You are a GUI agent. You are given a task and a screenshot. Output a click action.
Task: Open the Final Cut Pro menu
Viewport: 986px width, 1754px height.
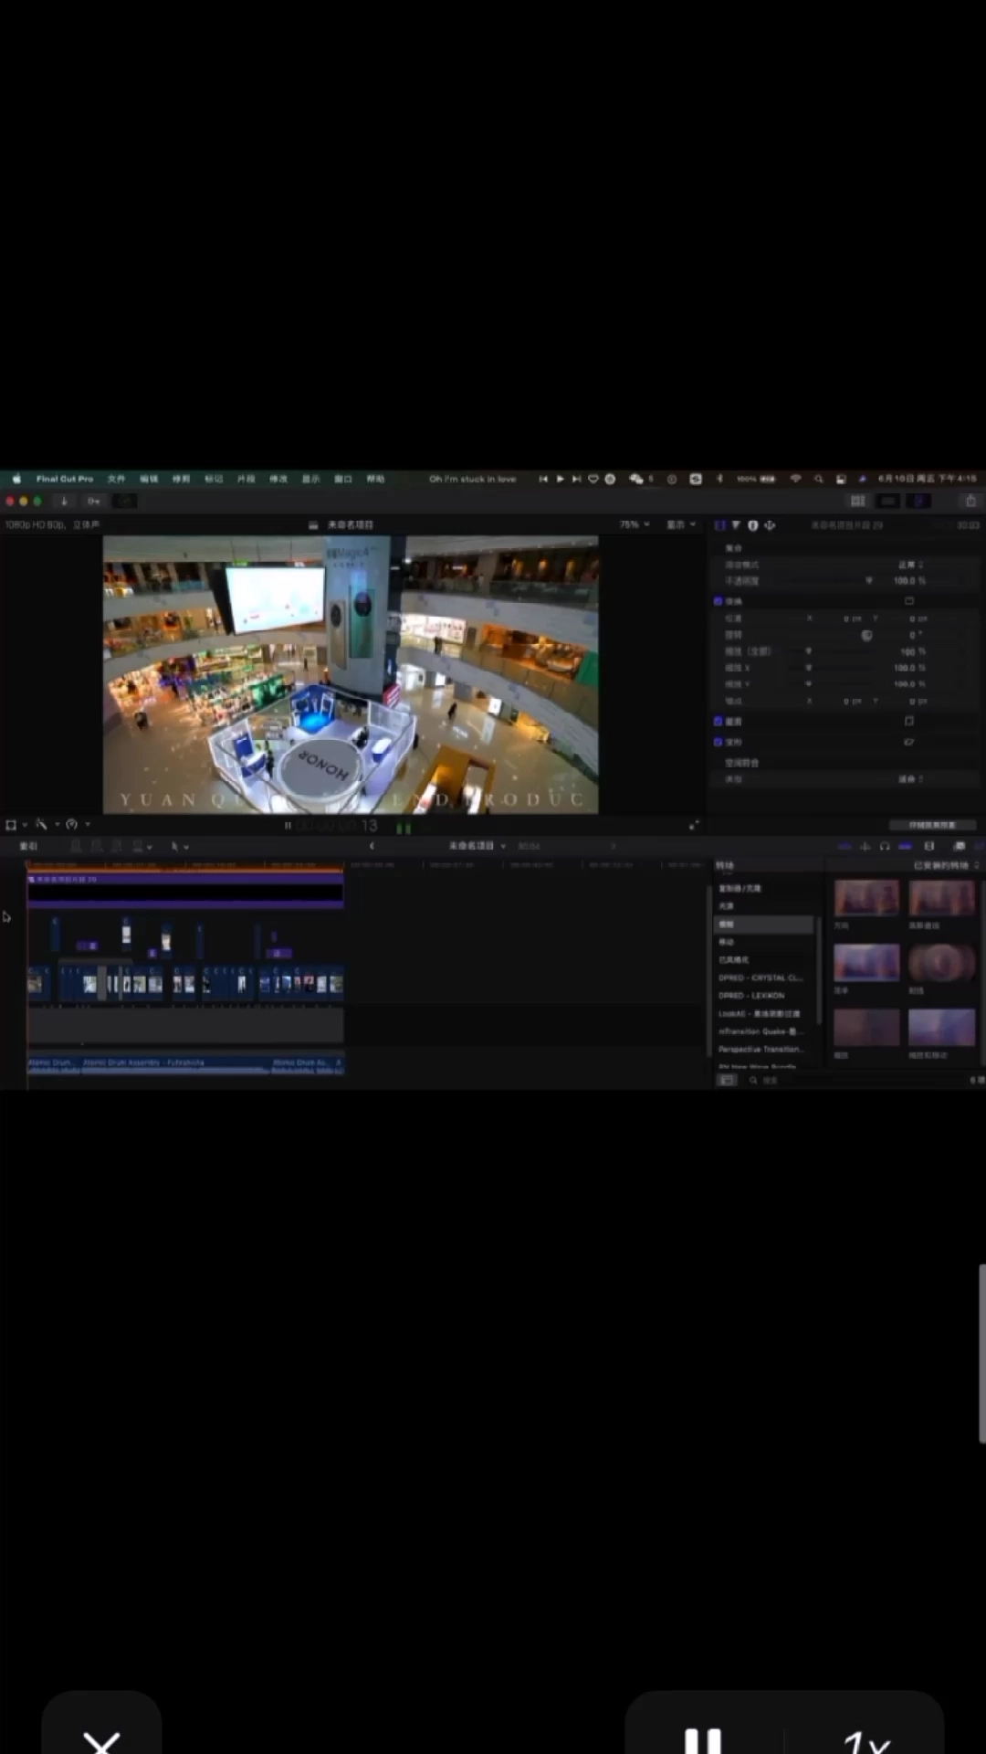(65, 479)
